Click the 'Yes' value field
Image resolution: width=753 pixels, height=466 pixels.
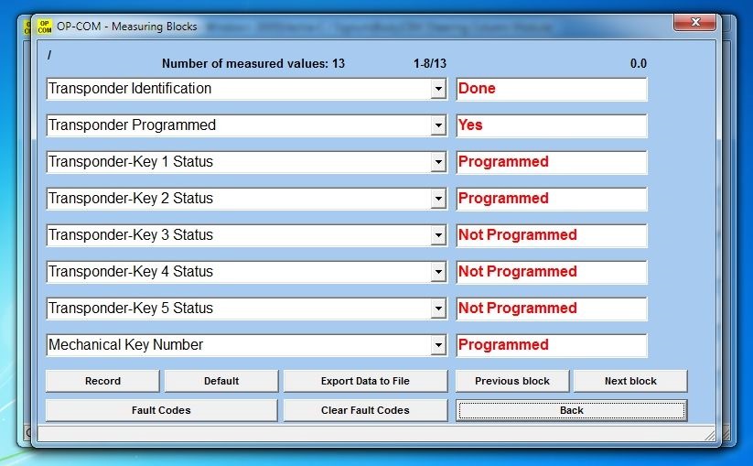click(x=552, y=125)
